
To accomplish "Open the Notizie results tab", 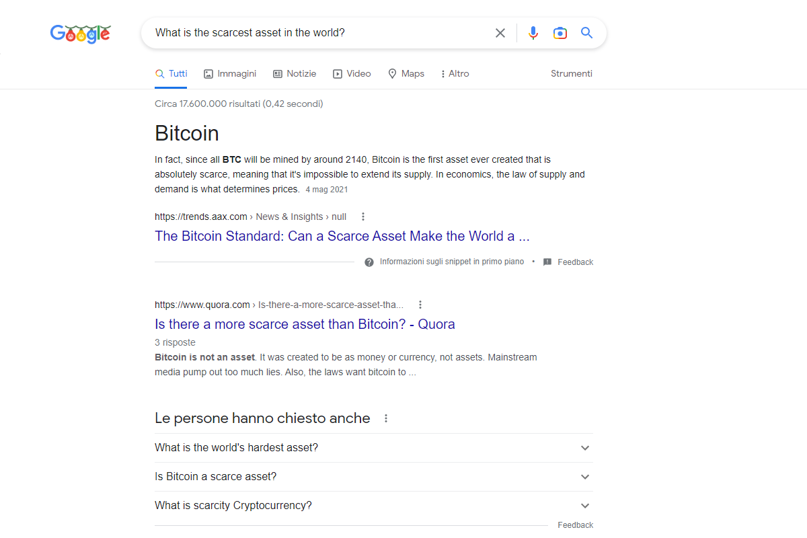I will pos(295,73).
